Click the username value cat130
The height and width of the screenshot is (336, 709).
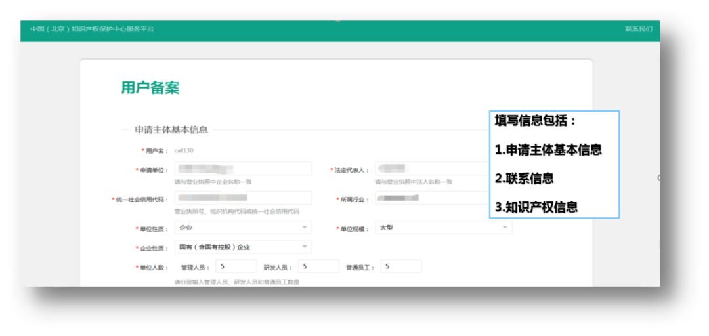tap(184, 151)
